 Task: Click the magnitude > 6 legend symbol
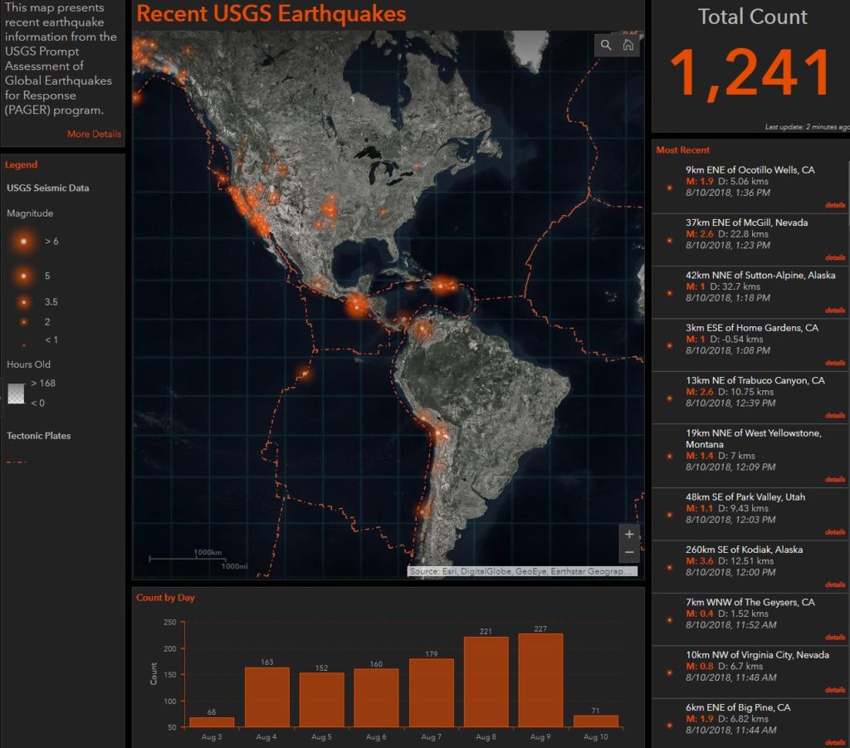[x=24, y=241]
